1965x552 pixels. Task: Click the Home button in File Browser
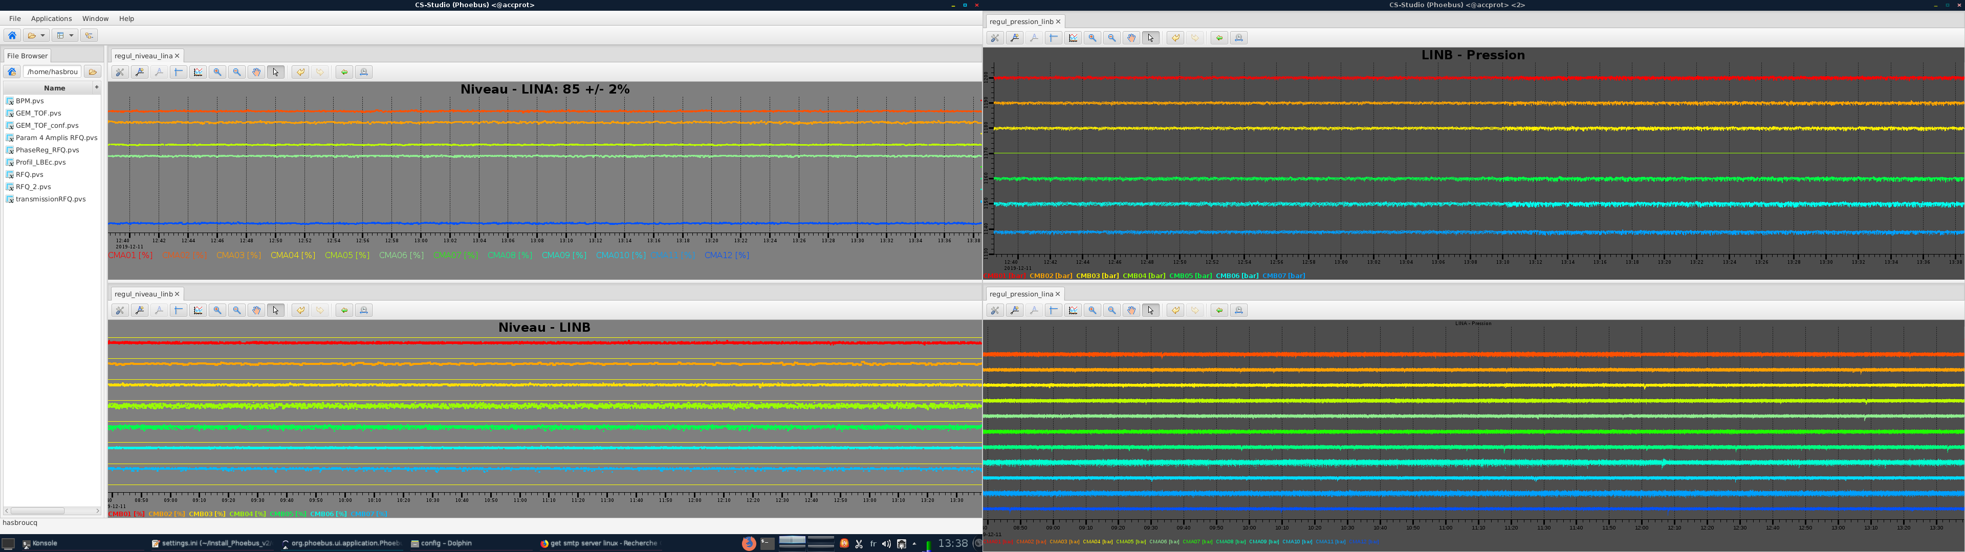[x=11, y=71]
